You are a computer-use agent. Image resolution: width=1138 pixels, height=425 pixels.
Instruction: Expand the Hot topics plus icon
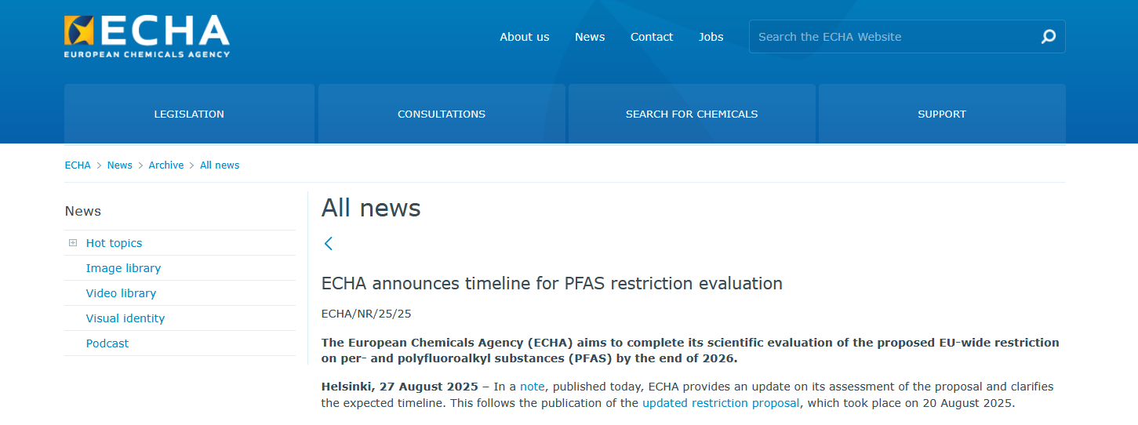coord(73,243)
